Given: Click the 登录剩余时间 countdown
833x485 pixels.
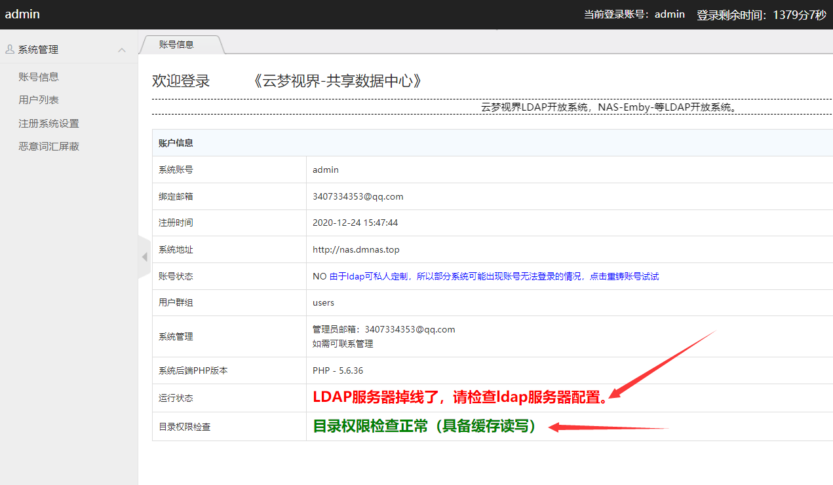Looking at the screenshot, I should click(x=761, y=14).
